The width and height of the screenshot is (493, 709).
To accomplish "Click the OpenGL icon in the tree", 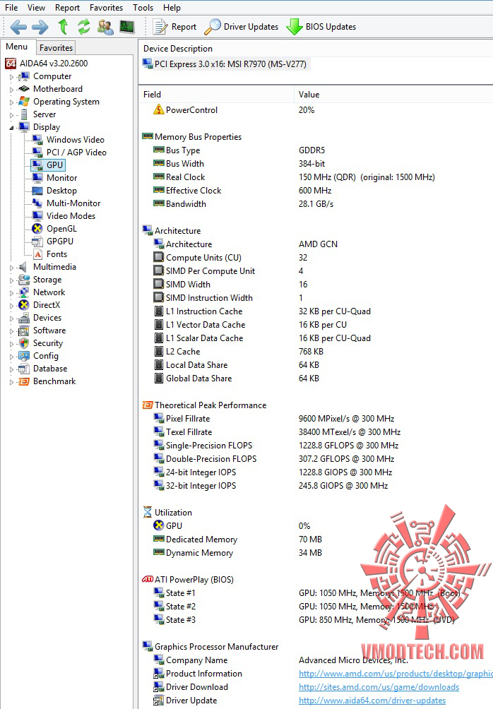I will [x=37, y=229].
